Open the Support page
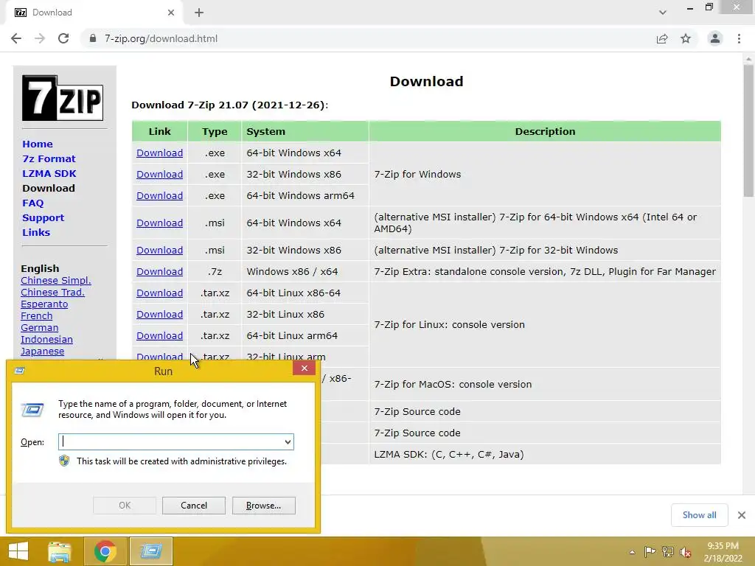This screenshot has height=566, width=755. pos(43,217)
